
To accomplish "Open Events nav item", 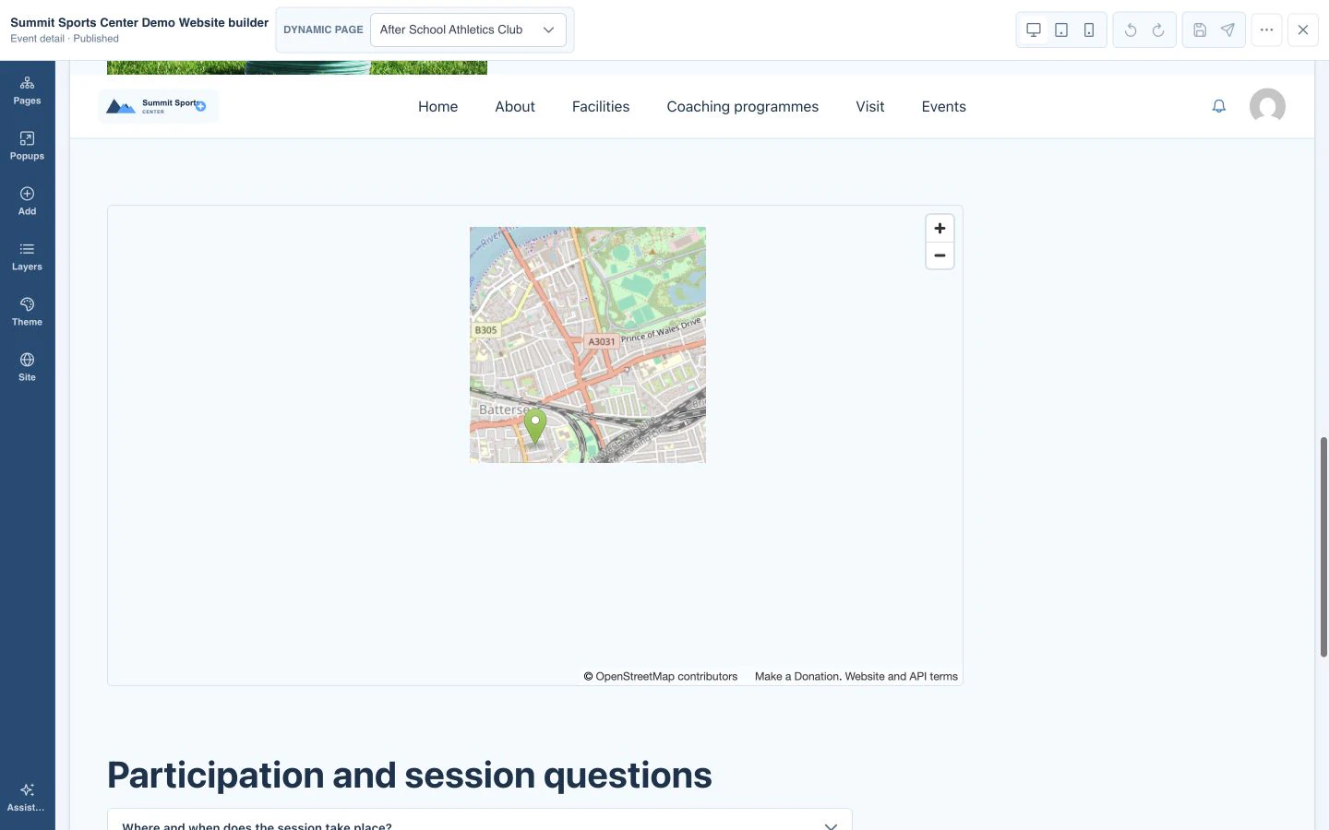I will (944, 106).
